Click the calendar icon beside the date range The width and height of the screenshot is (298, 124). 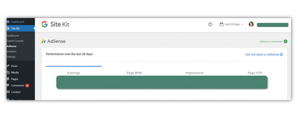coord(221,24)
